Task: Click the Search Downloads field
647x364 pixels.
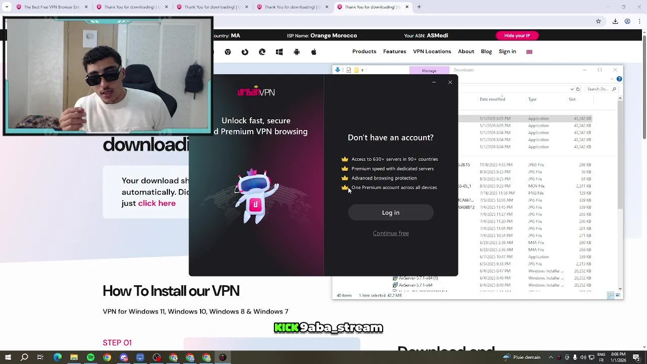Action: click(600, 89)
